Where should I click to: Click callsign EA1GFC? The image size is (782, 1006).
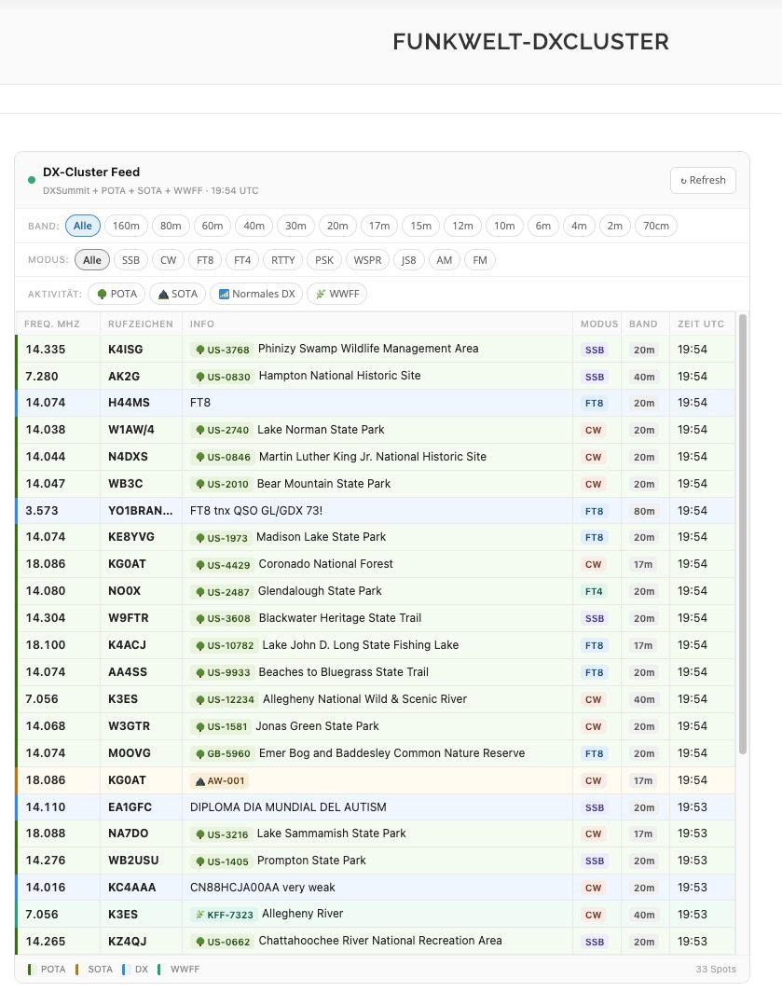pyautogui.click(x=130, y=807)
